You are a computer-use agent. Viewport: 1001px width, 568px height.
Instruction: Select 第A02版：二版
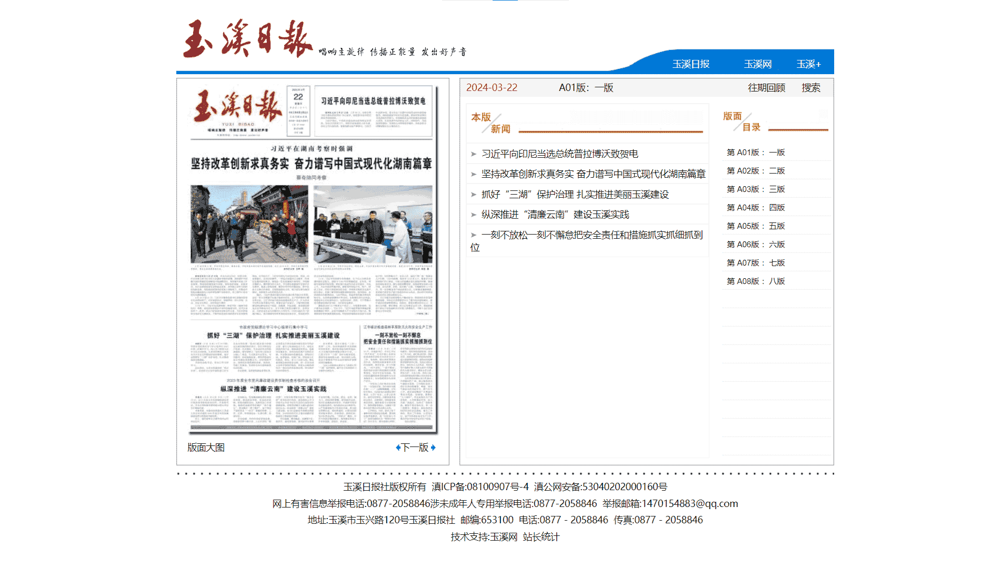(756, 171)
